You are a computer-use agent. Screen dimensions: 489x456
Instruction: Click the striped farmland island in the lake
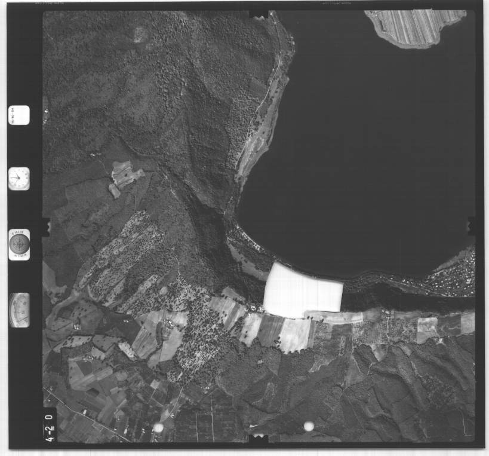tap(416, 29)
